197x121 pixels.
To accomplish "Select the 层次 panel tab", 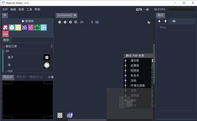I will (160, 15).
